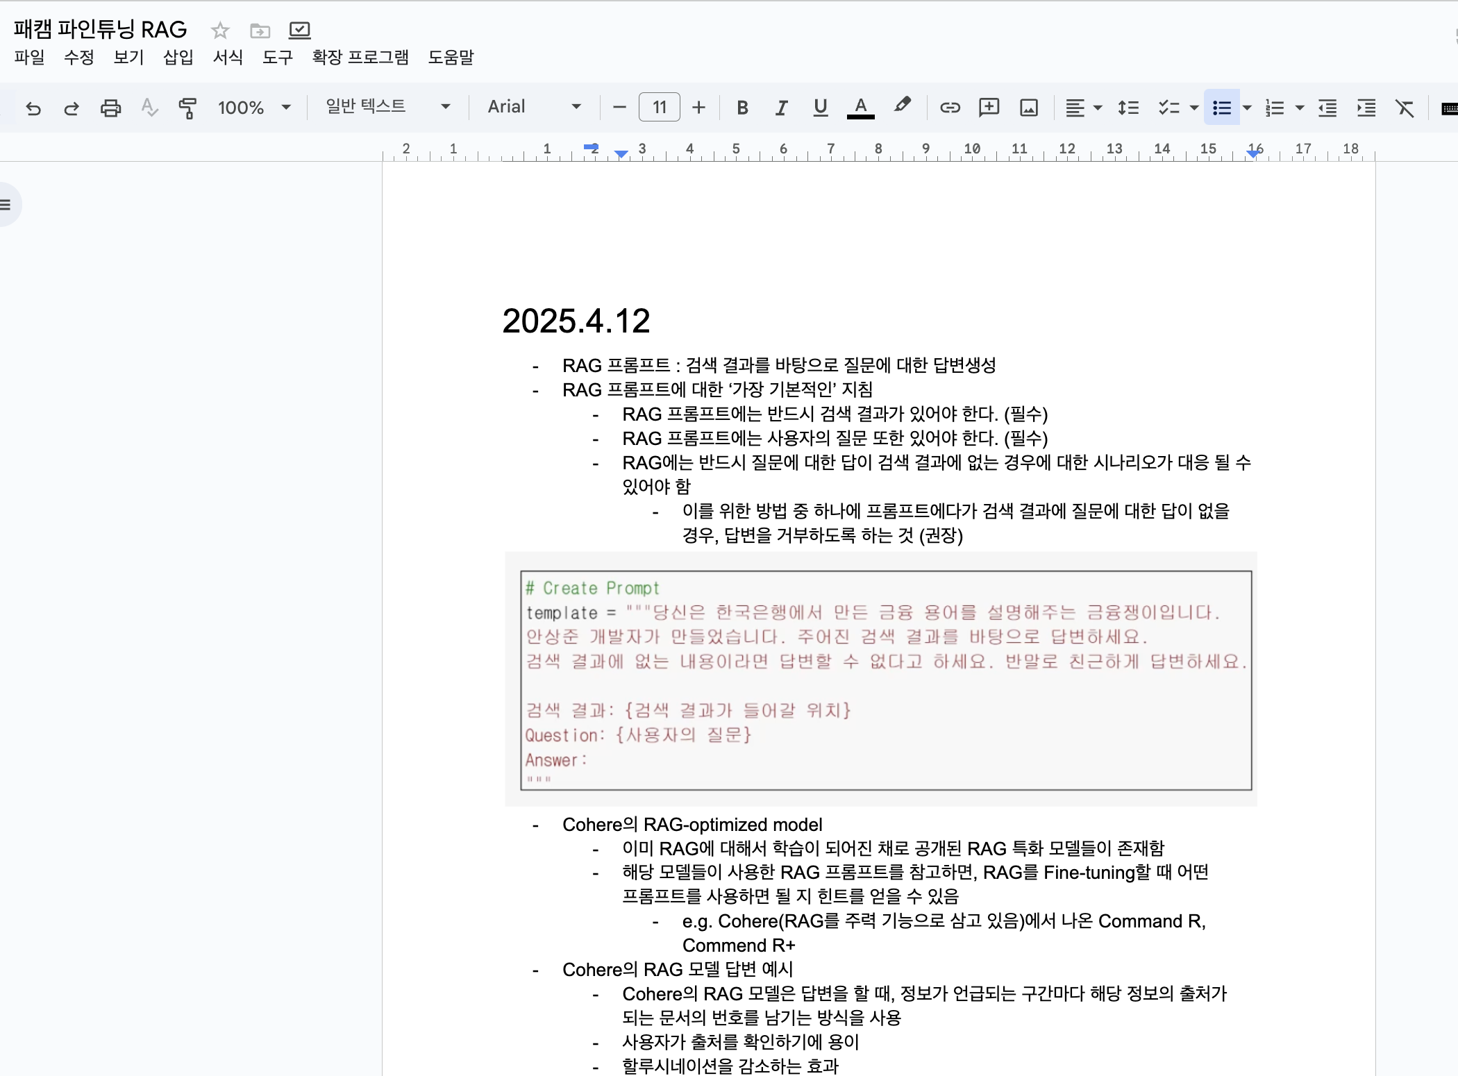
Task: Insert a link
Action: point(950,108)
